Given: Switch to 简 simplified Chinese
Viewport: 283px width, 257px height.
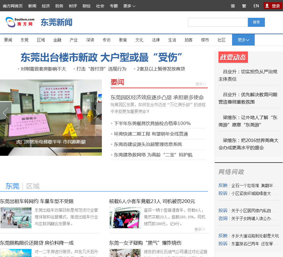Looking at the screenshot, I should [233, 6].
